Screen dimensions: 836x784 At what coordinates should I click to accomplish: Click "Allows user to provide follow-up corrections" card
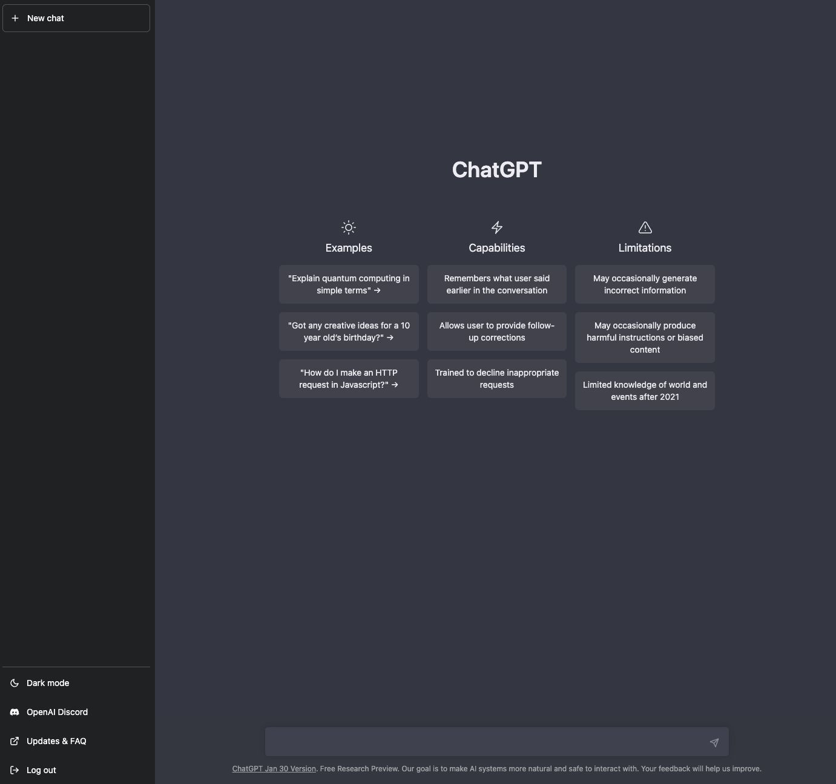pos(497,332)
